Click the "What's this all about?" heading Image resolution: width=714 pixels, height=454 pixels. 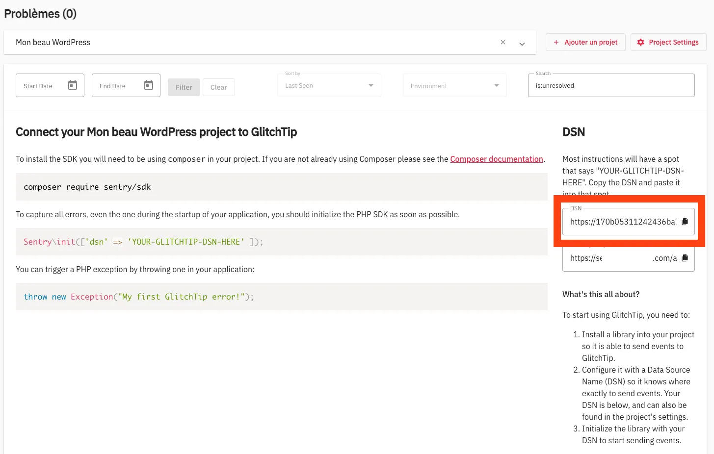601,294
